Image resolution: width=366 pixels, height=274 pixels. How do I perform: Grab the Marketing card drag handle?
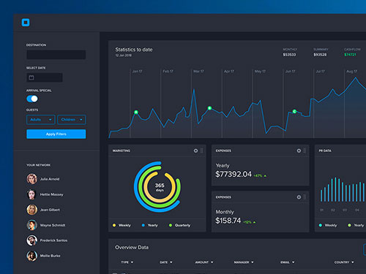pos(202,151)
